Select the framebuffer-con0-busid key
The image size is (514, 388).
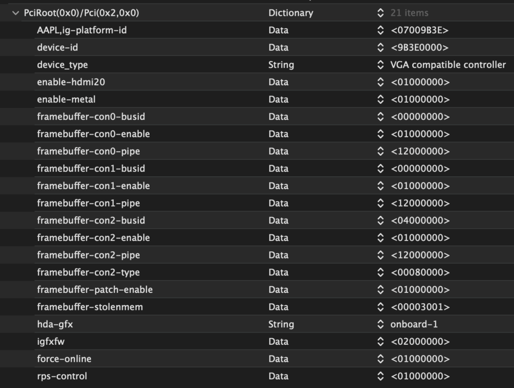click(x=91, y=117)
